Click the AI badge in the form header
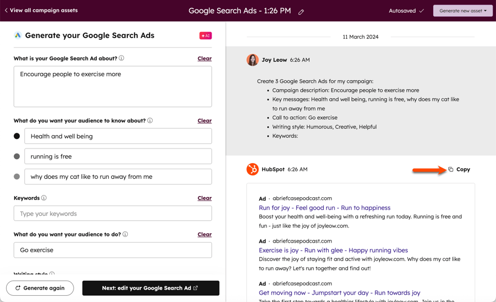496x302 pixels. 205,35
